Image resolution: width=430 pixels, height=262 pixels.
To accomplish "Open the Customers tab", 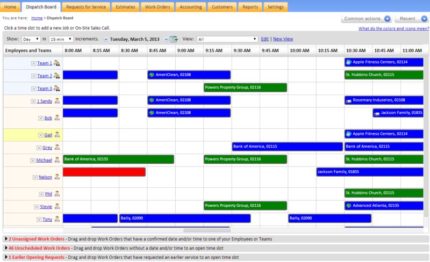I will pyautogui.click(x=222, y=7).
